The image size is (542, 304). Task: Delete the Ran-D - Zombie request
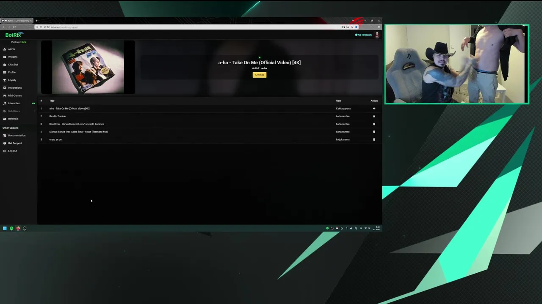point(374,116)
